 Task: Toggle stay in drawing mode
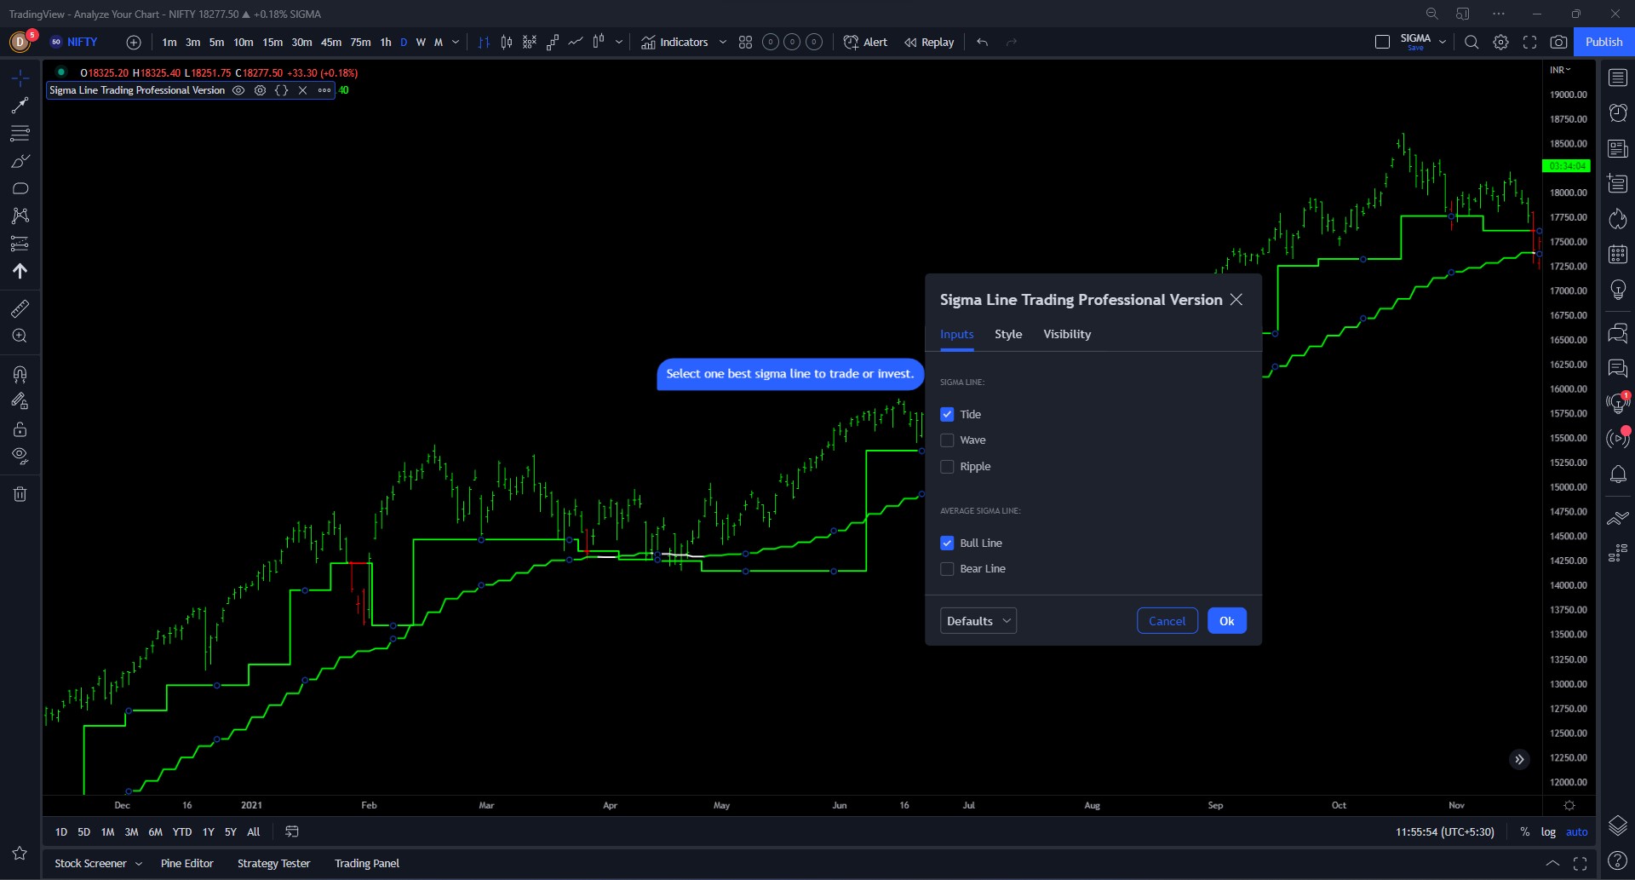(x=20, y=401)
